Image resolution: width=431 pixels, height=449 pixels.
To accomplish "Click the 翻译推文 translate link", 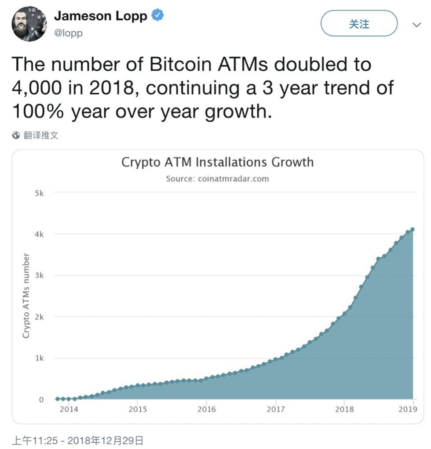I will click(x=41, y=135).
